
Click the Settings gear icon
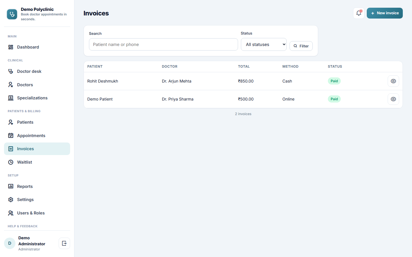[x=11, y=200]
